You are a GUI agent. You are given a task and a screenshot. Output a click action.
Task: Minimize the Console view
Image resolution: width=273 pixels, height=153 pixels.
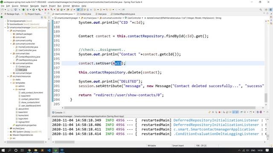[x=264, y=112]
